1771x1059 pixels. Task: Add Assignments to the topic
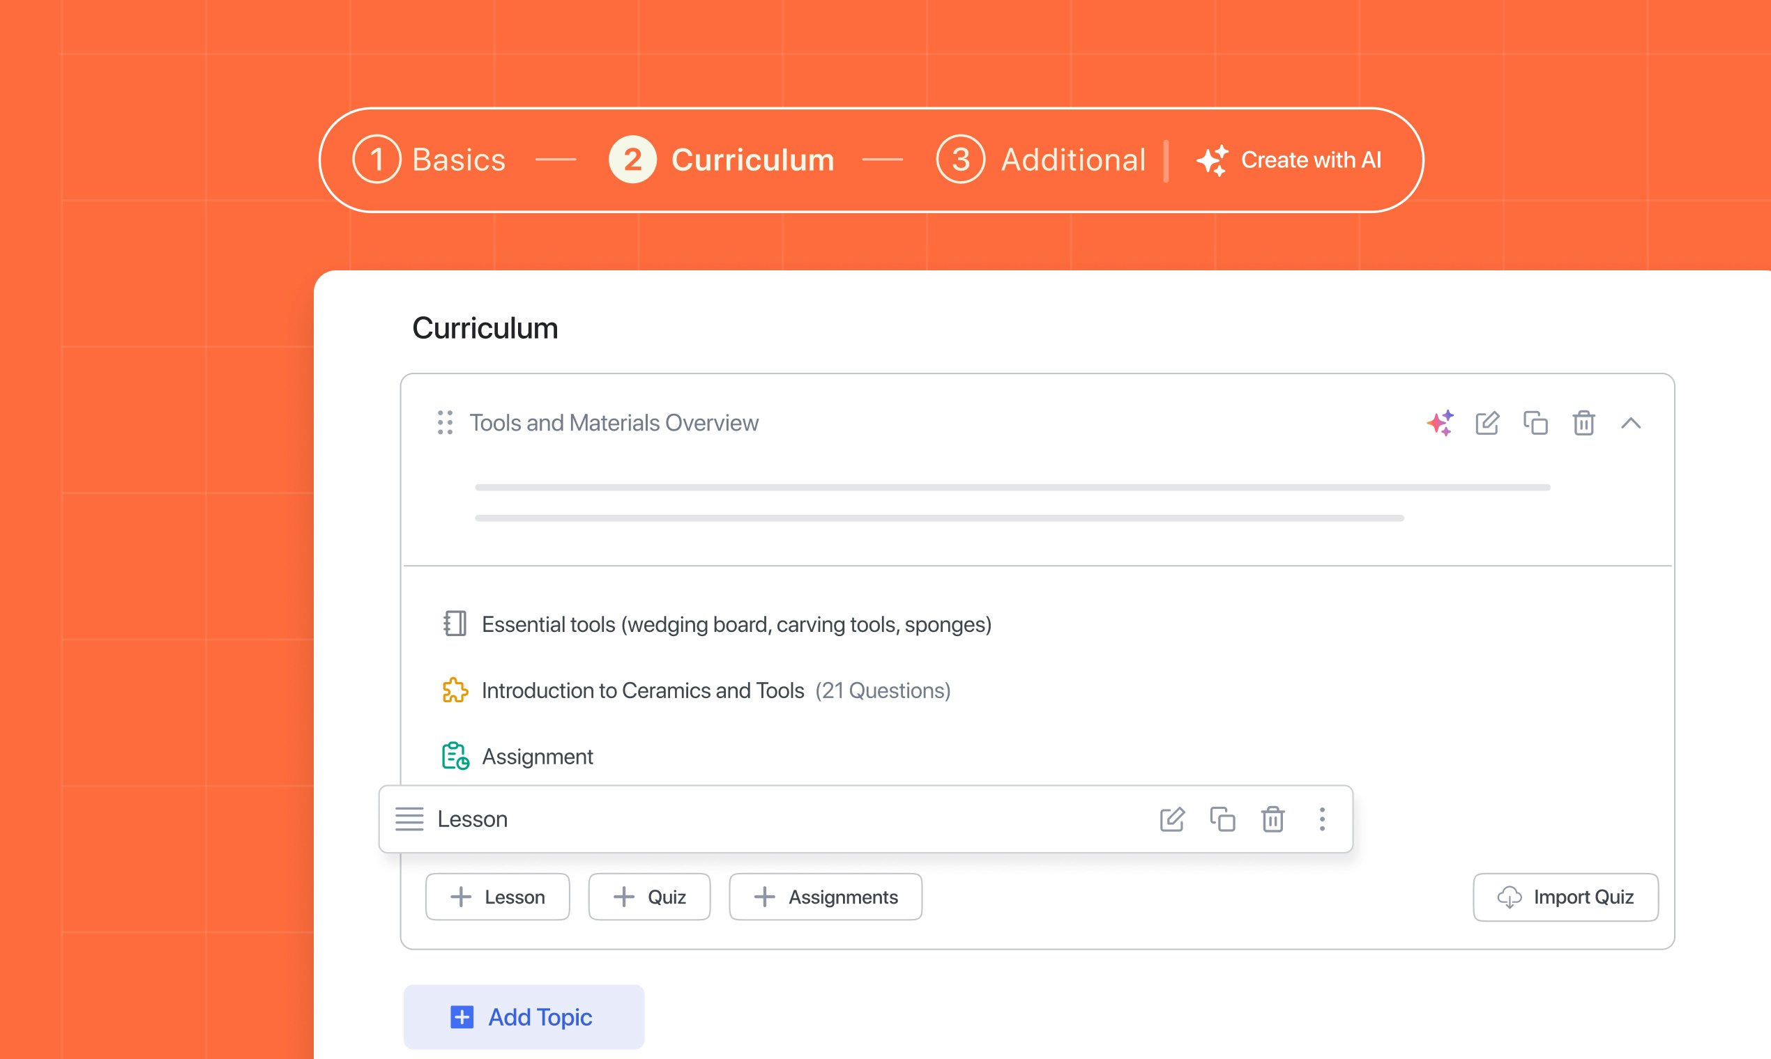pyautogui.click(x=826, y=897)
